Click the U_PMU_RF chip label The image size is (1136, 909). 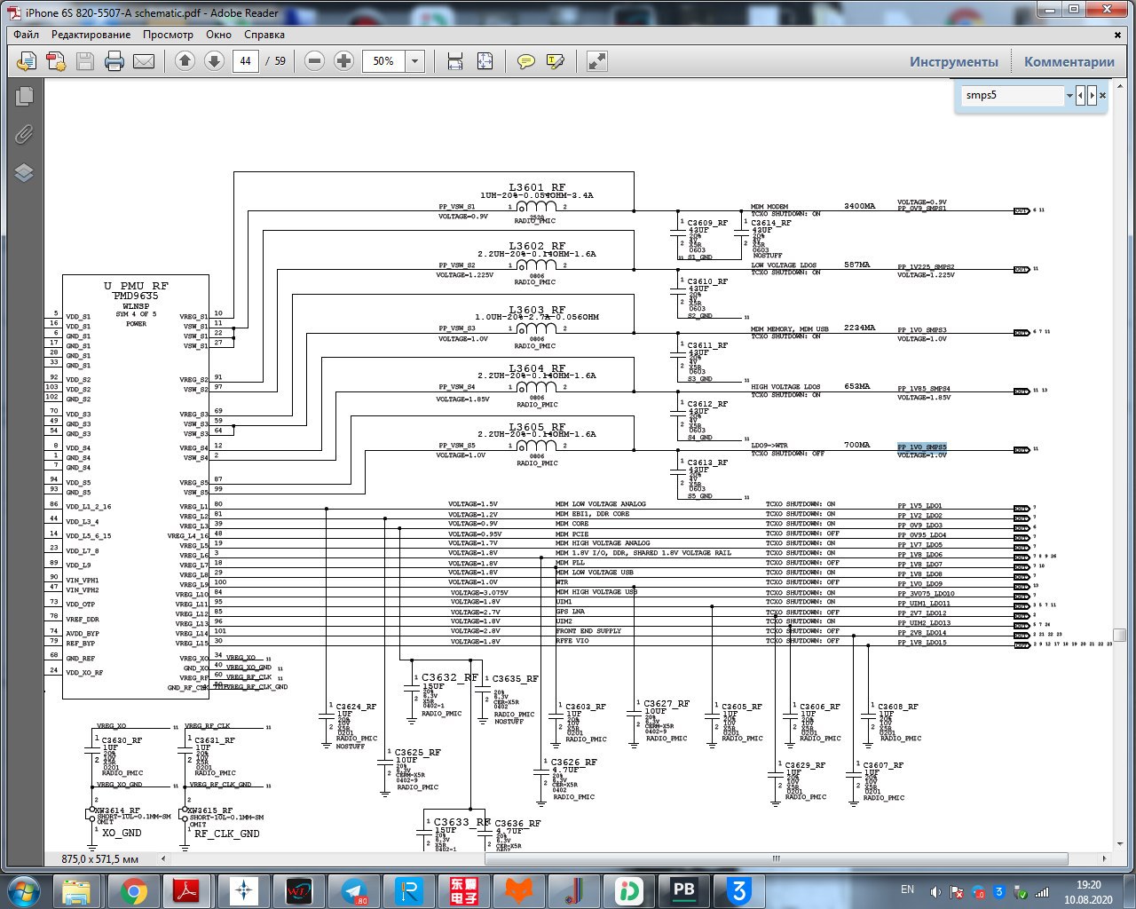point(136,286)
